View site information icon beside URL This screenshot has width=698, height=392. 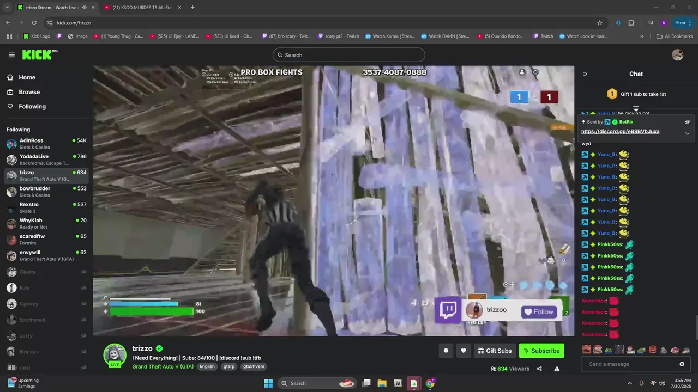pos(50,23)
